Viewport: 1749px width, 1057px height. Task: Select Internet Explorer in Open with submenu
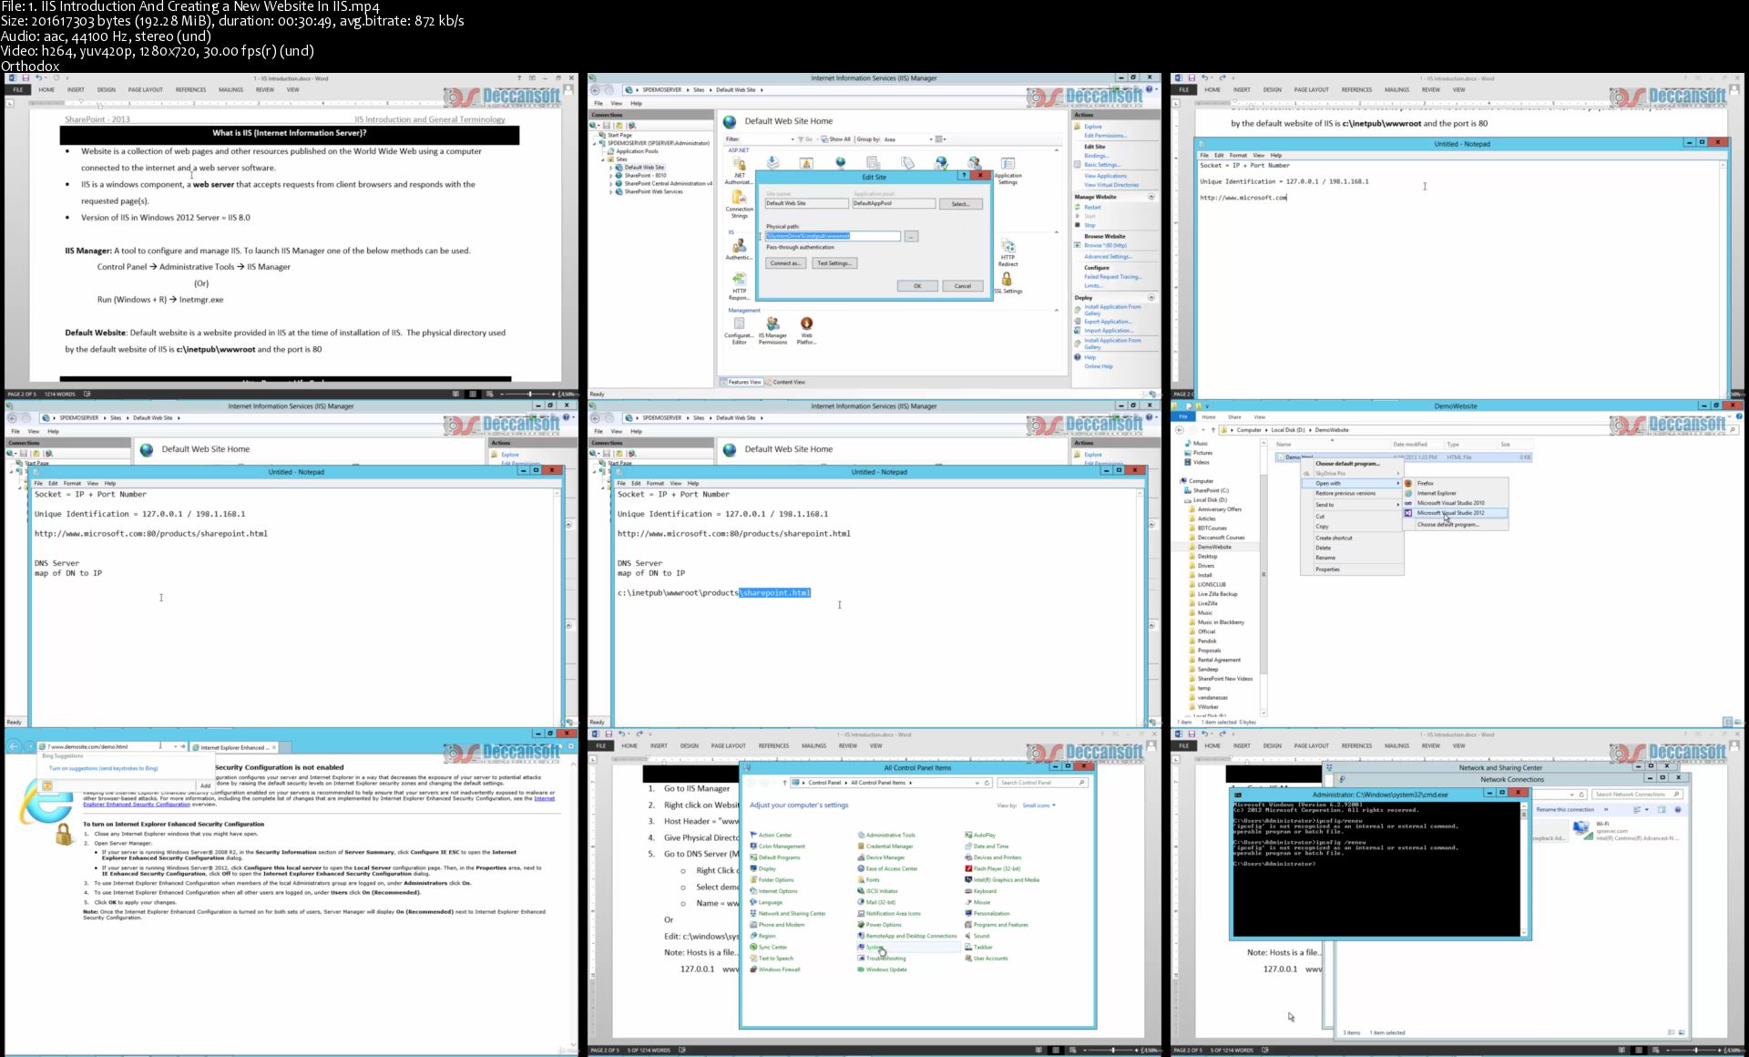[x=1455, y=493]
